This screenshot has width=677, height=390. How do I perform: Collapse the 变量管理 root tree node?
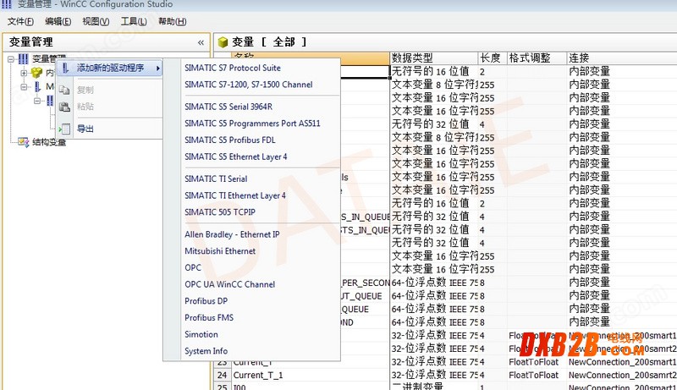click(x=11, y=59)
